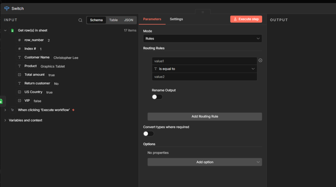Screen dimensions: 336x187
Task: Click green sheet icon at left edge
Action: [x=1, y=101]
